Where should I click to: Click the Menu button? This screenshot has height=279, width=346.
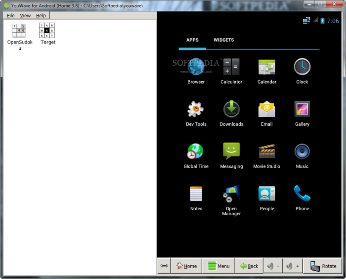coord(218,266)
